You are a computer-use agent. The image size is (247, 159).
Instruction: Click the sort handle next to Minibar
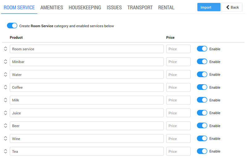tap(6, 62)
